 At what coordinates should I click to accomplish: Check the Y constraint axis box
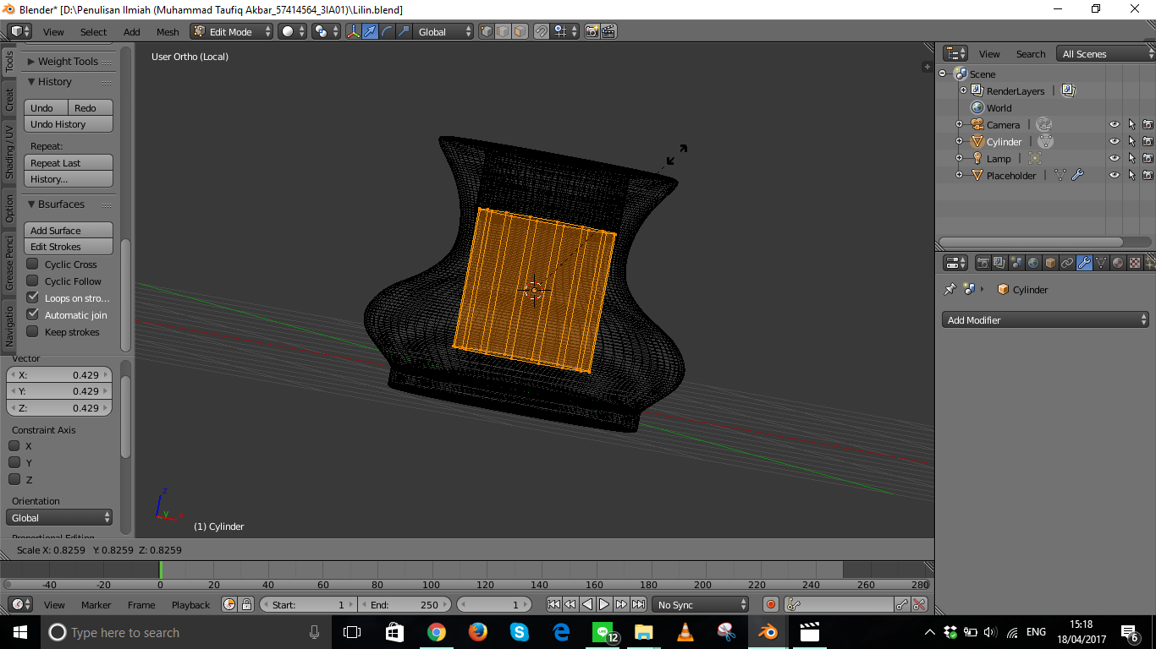click(14, 462)
